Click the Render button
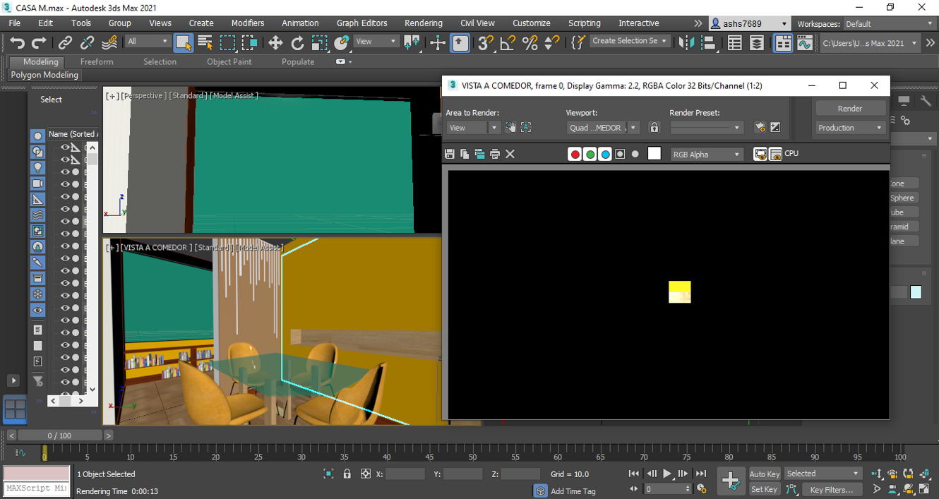The height and width of the screenshot is (499, 939). point(850,109)
